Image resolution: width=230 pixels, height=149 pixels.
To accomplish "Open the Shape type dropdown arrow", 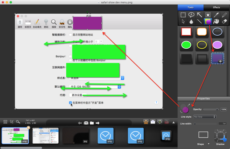I will click(209, 144).
